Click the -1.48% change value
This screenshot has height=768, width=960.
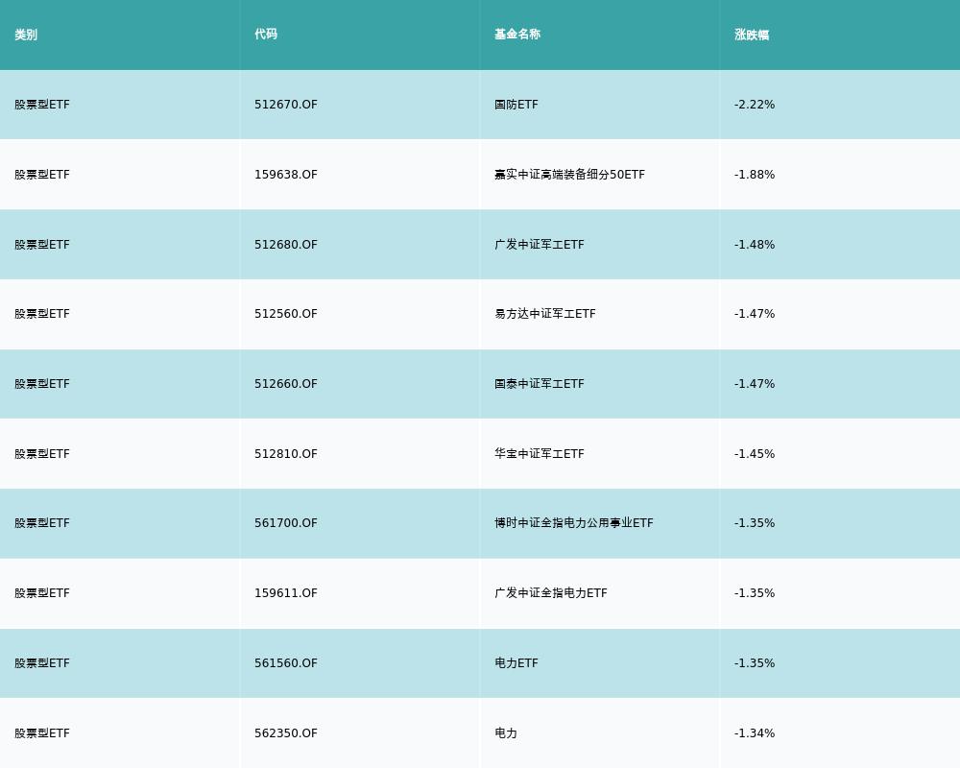pyautogui.click(x=755, y=245)
